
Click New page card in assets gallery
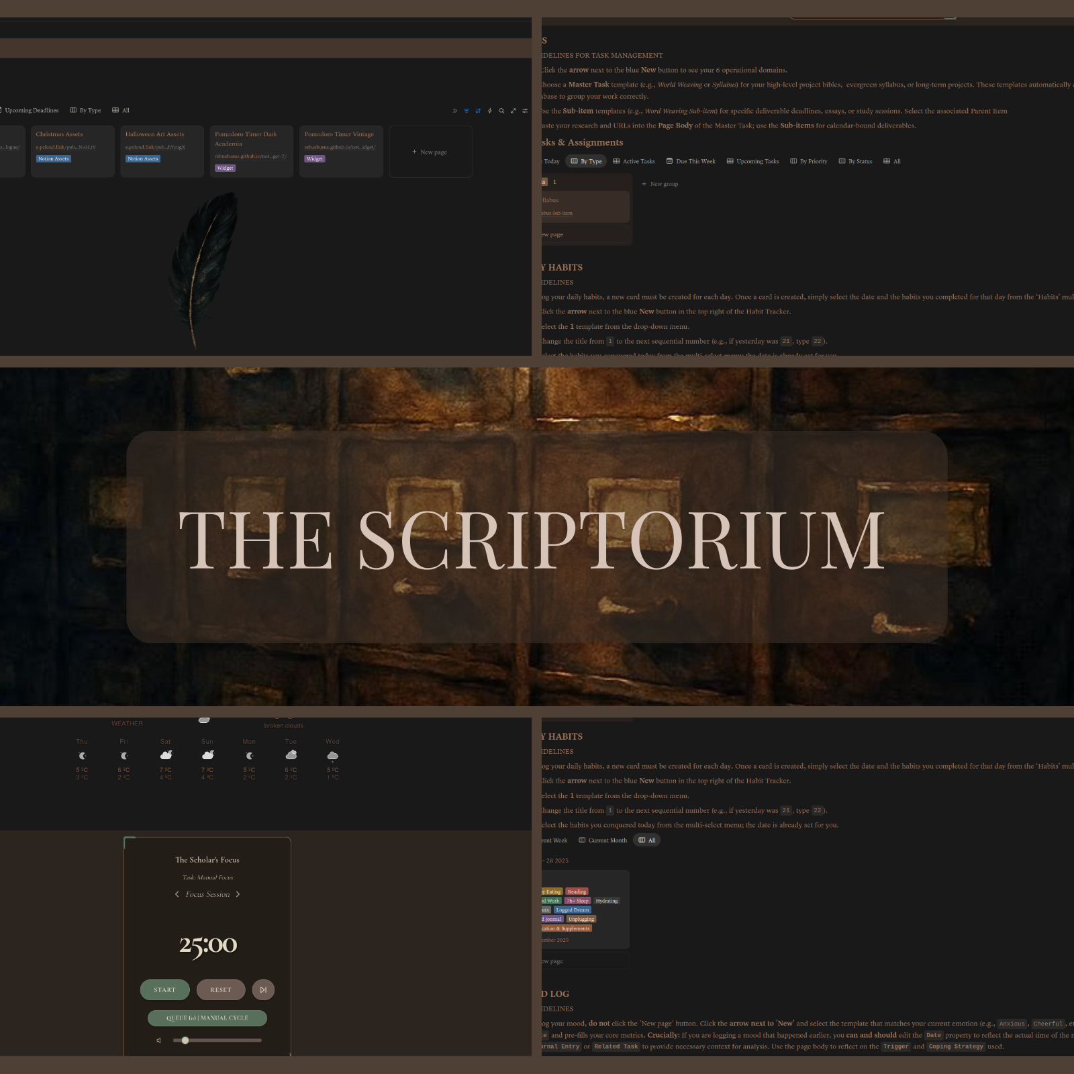[x=431, y=152]
